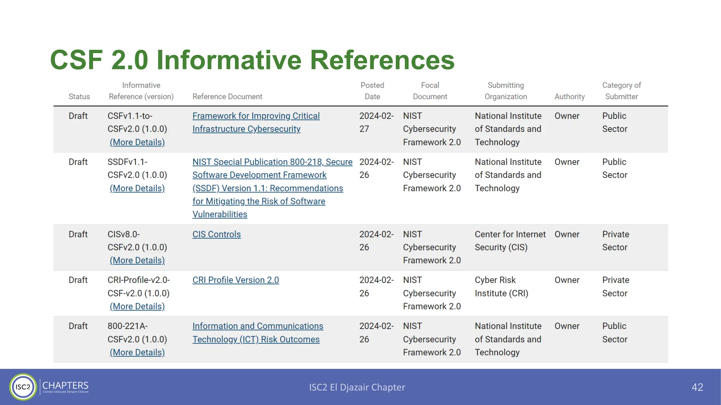Open the Information and Communications Technology Risk Outcomes link

tap(257, 326)
